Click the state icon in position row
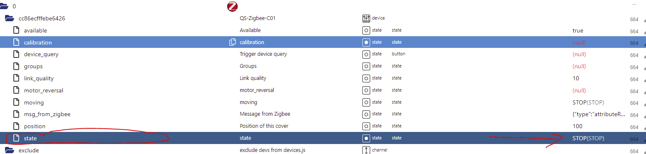The width and height of the screenshot is (646, 154). click(366, 126)
